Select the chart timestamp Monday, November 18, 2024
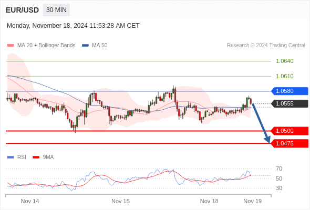The image size is (310, 210). coord(73,26)
